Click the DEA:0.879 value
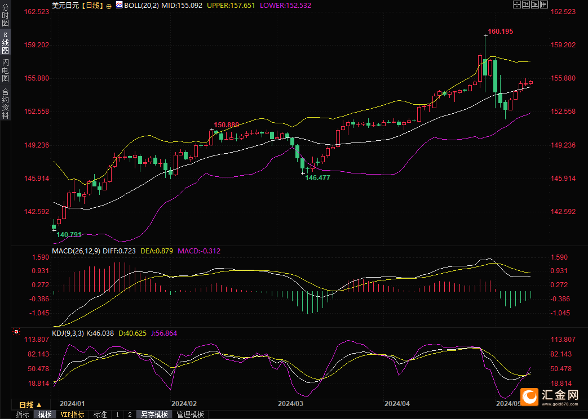Viewport: 588px width, 419px height. click(x=157, y=251)
